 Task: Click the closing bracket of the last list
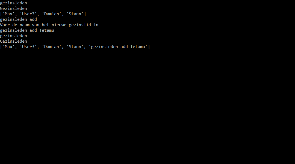coord(149,47)
